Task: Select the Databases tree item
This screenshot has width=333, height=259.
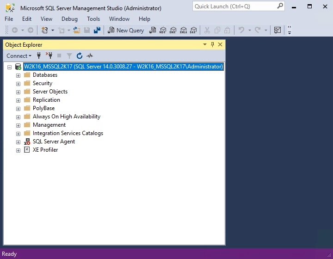Action: (x=45, y=75)
